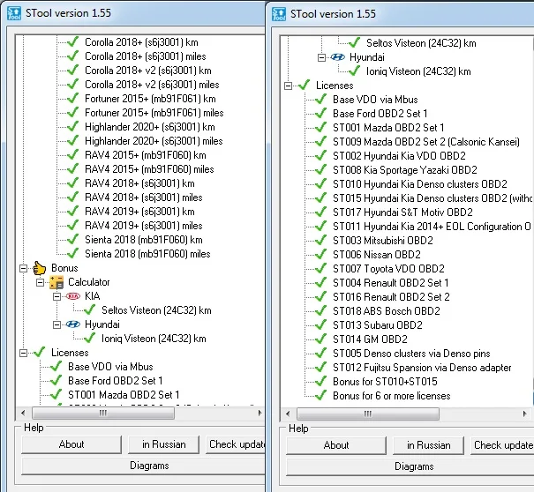Click check icon next to ST013 Subaru OBD2
The image size is (534, 492).
pos(320,324)
